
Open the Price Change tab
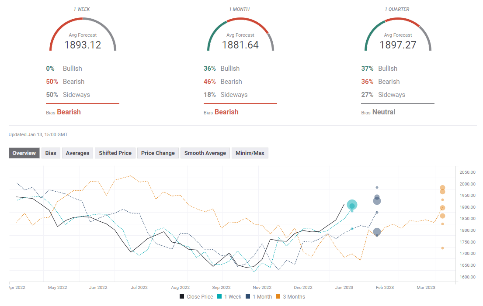pos(158,153)
